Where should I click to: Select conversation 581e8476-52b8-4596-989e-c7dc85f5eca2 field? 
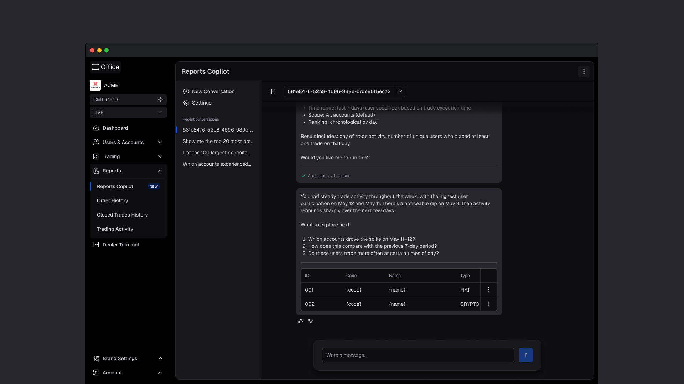click(x=339, y=91)
